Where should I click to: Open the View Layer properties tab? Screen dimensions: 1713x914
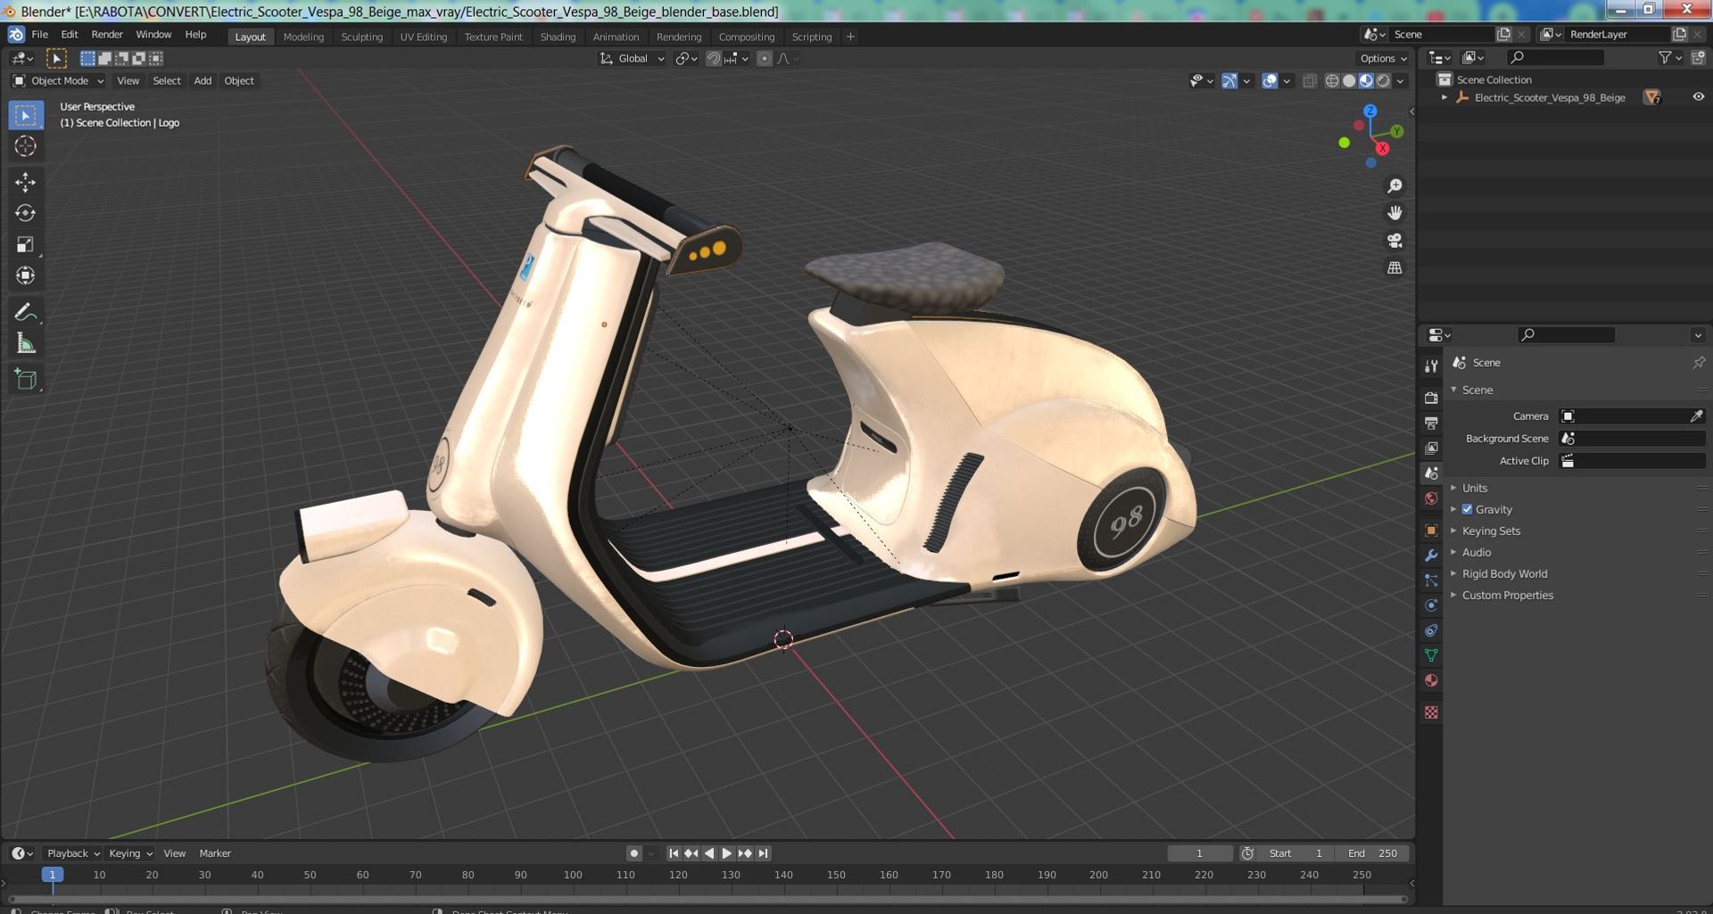point(1431,448)
